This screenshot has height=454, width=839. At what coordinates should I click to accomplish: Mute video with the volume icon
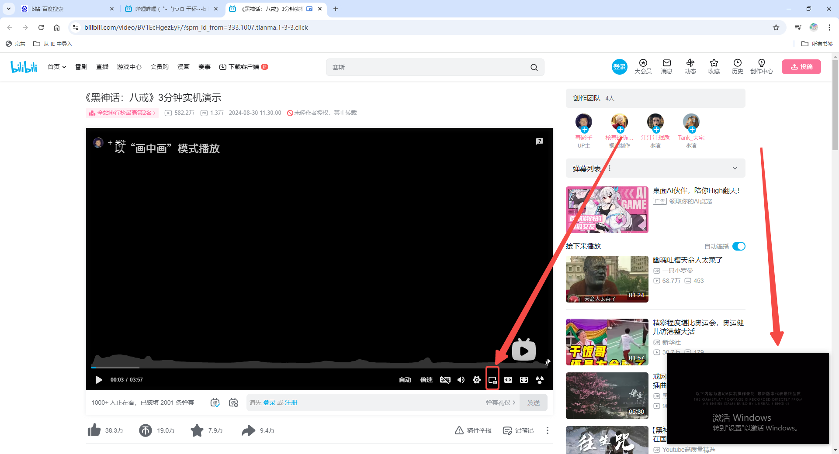[x=461, y=380]
